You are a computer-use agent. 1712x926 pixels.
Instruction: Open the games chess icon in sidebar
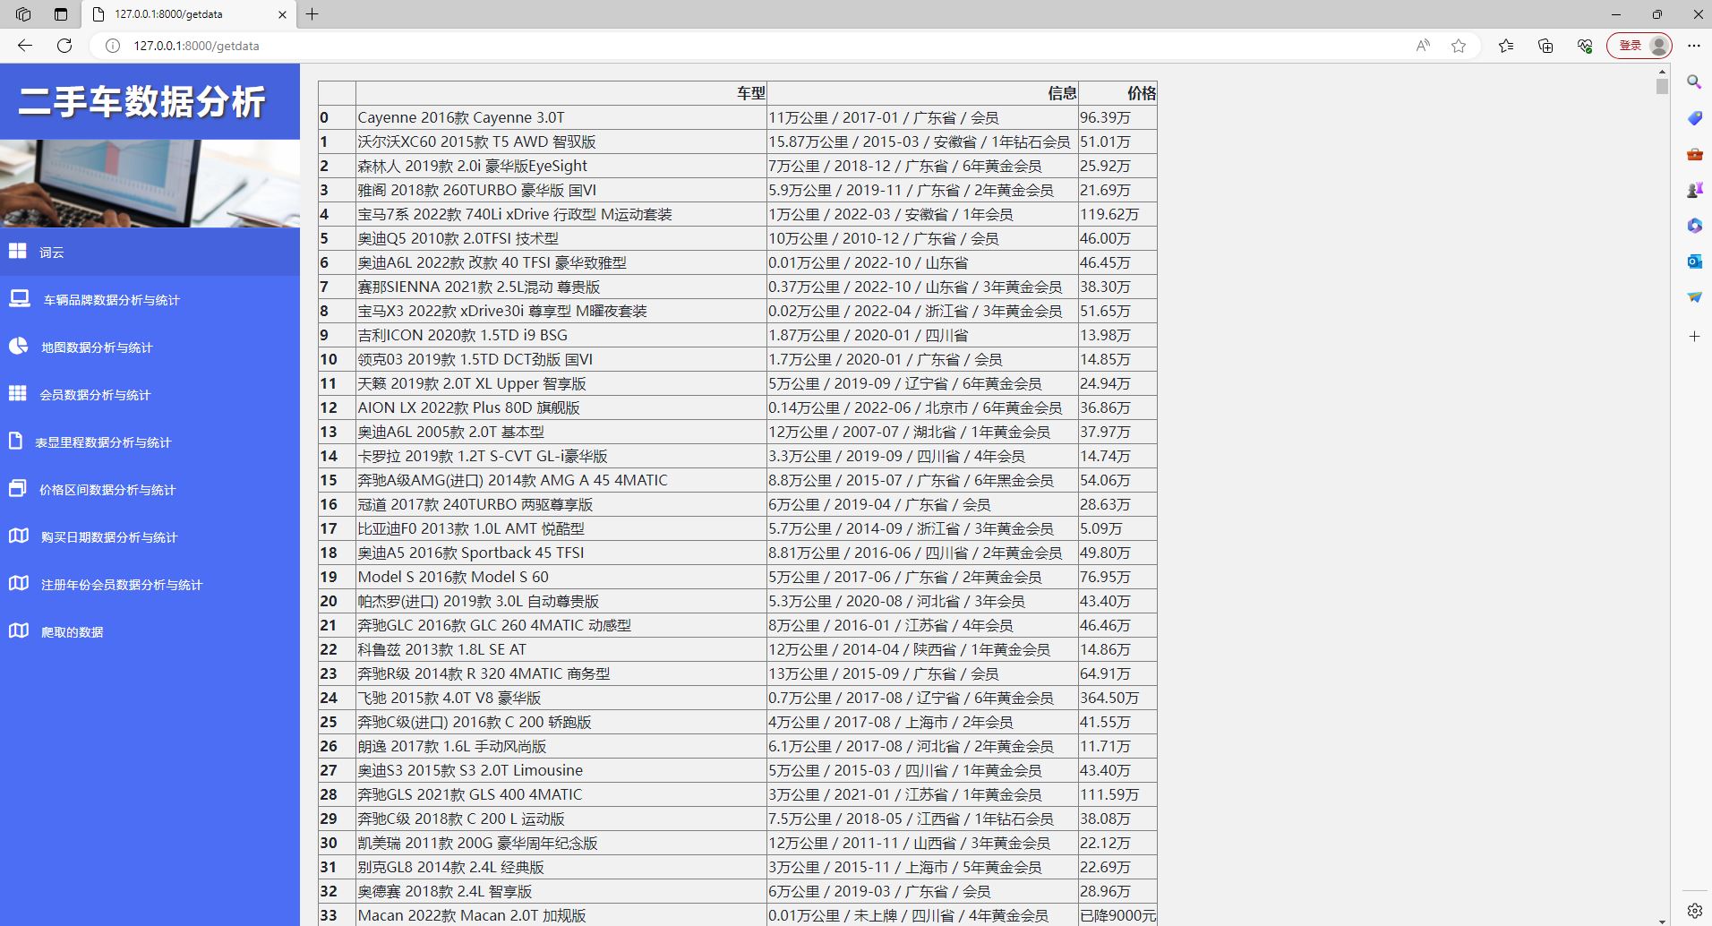coord(1694,190)
